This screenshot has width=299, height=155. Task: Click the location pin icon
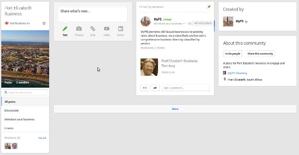(225, 79)
